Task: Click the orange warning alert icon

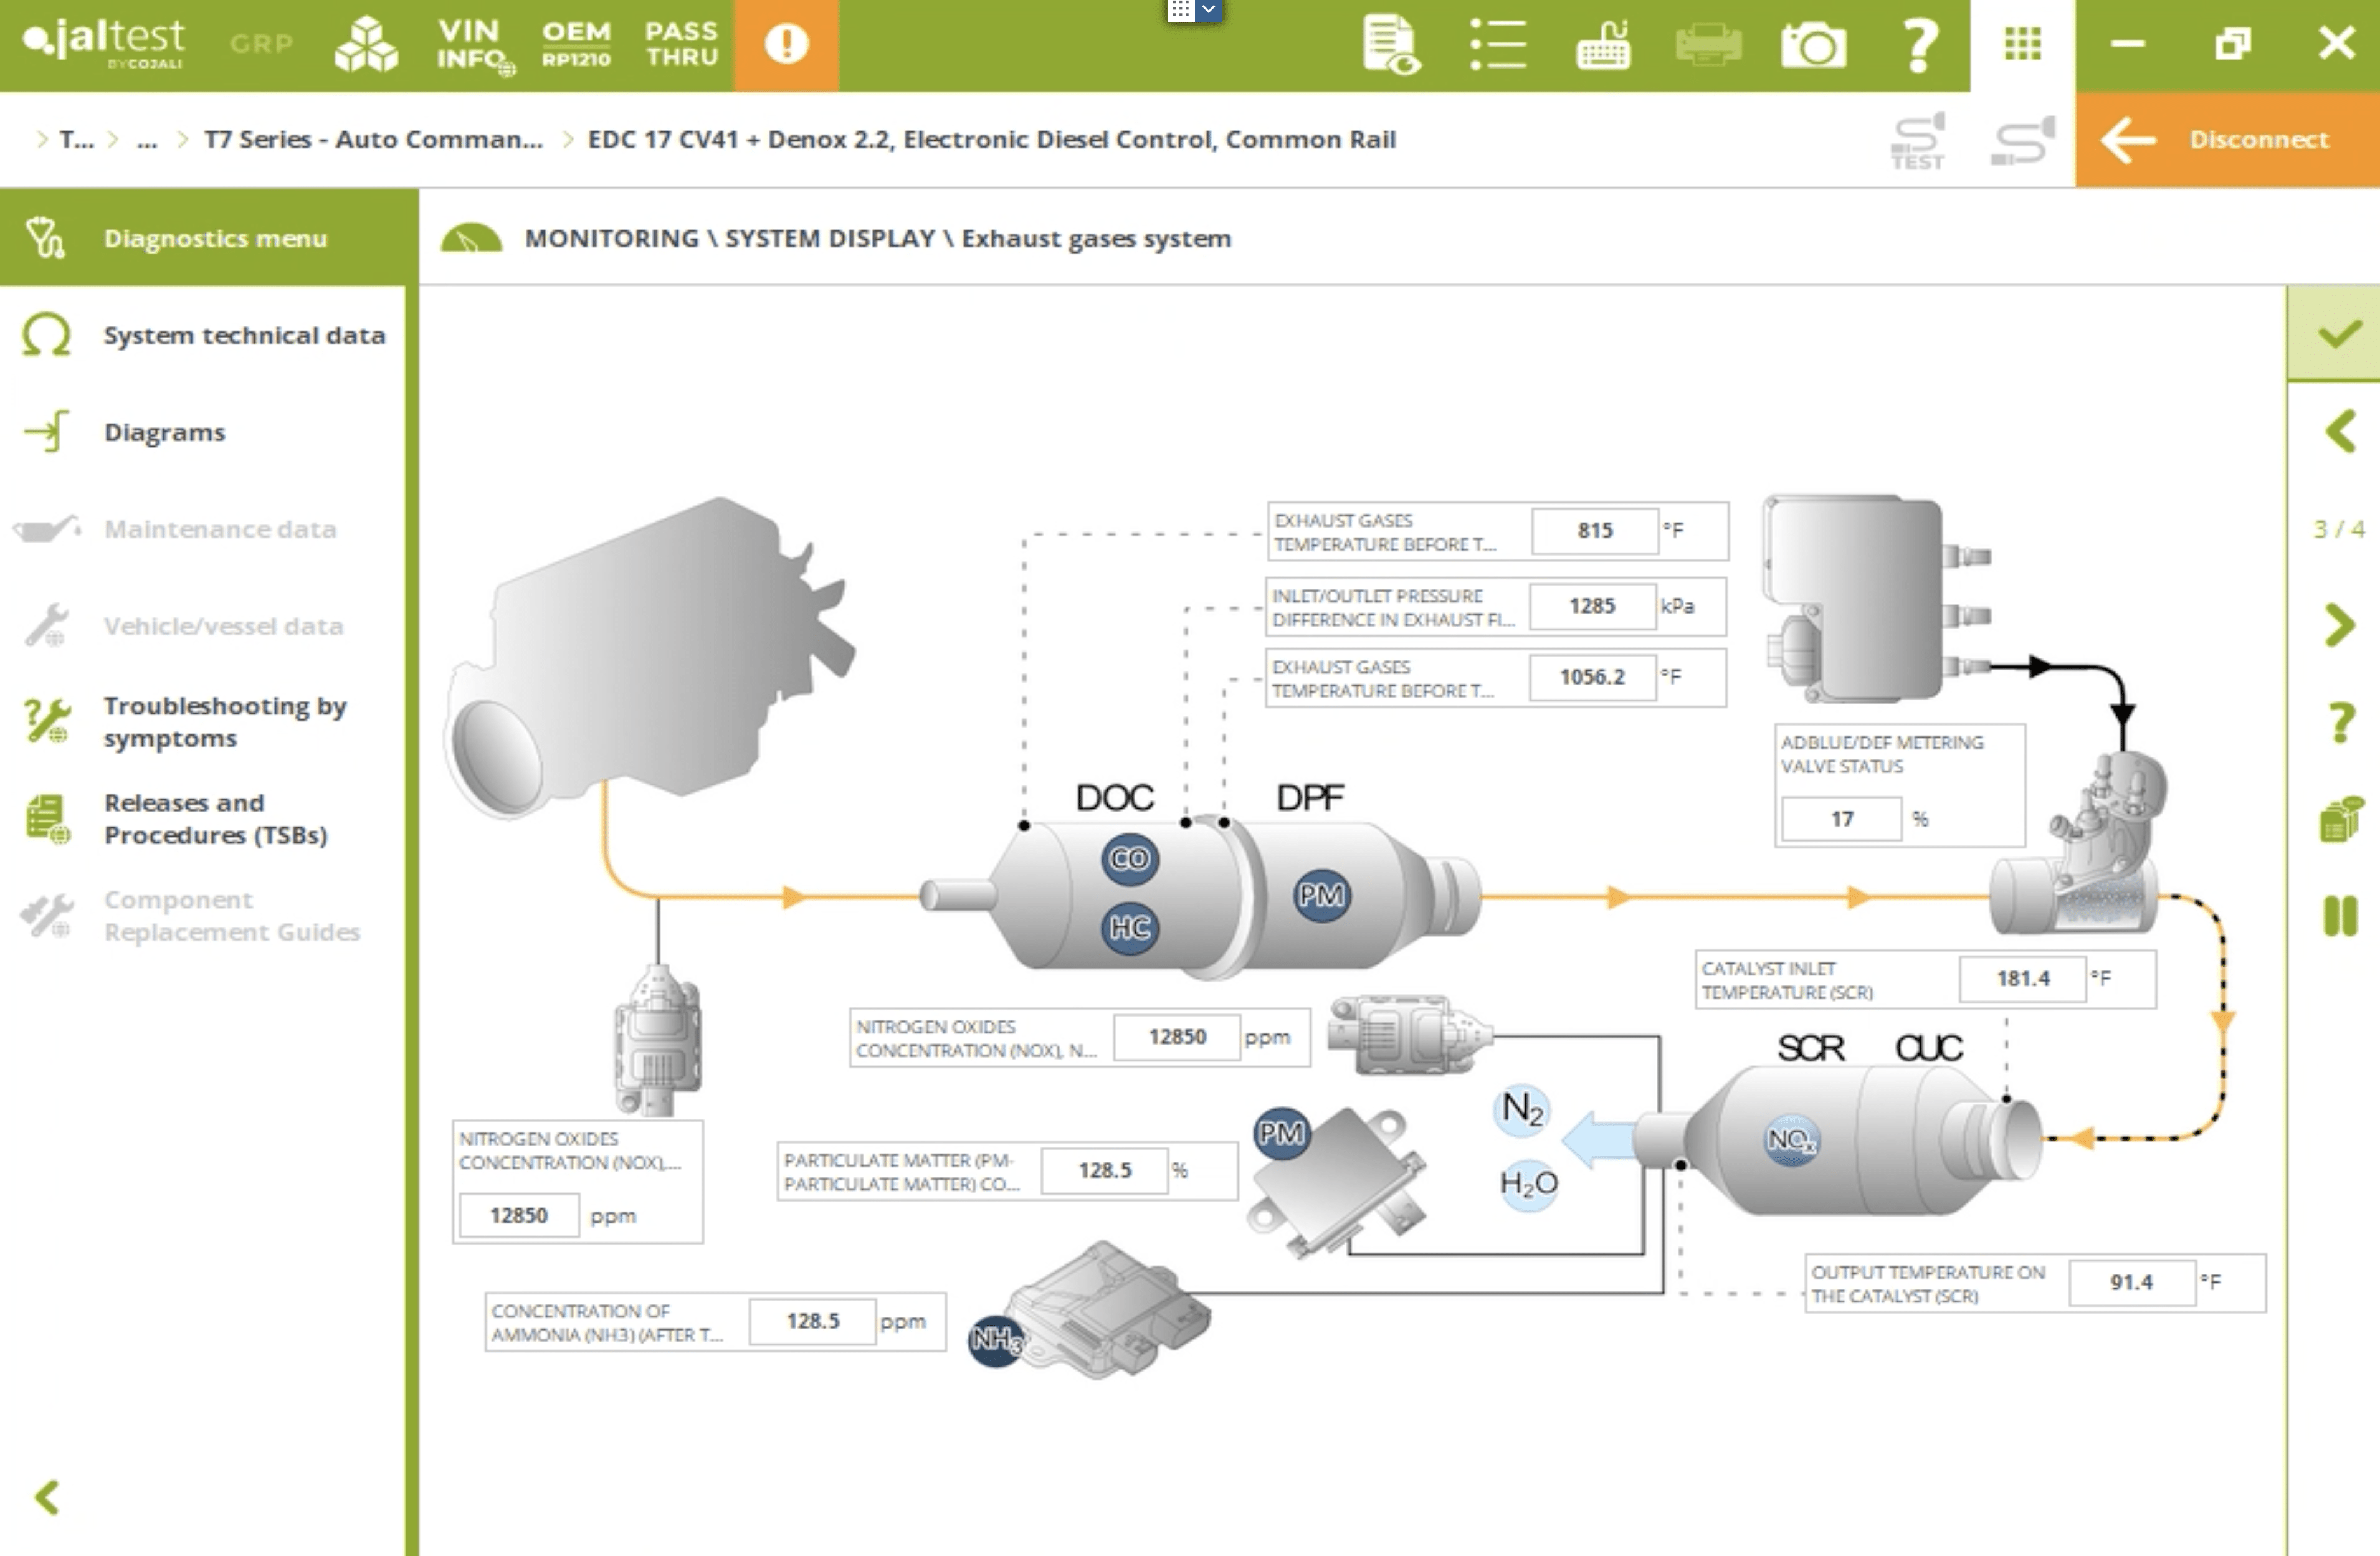Action: [786, 44]
